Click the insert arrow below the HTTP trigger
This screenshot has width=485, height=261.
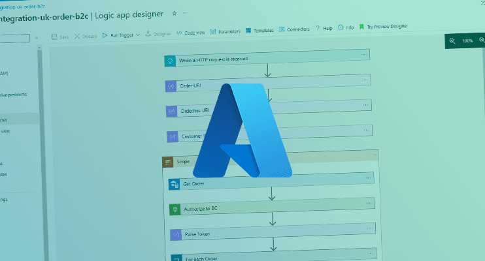[267, 70]
